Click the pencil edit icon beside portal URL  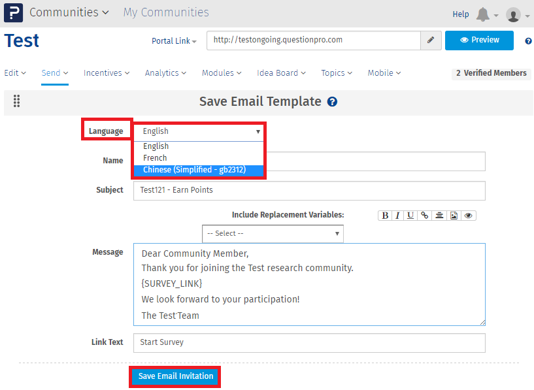(x=431, y=41)
